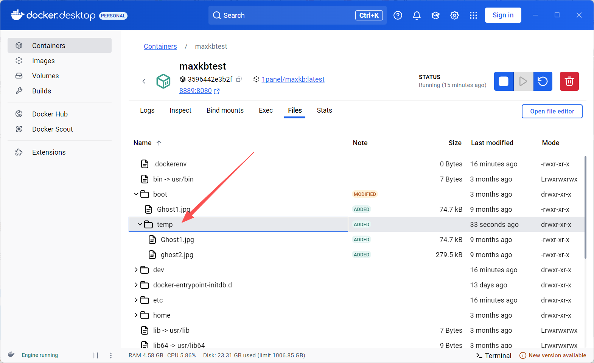
Task: Click the Docker Scout sidebar icon
Action: [19, 129]
